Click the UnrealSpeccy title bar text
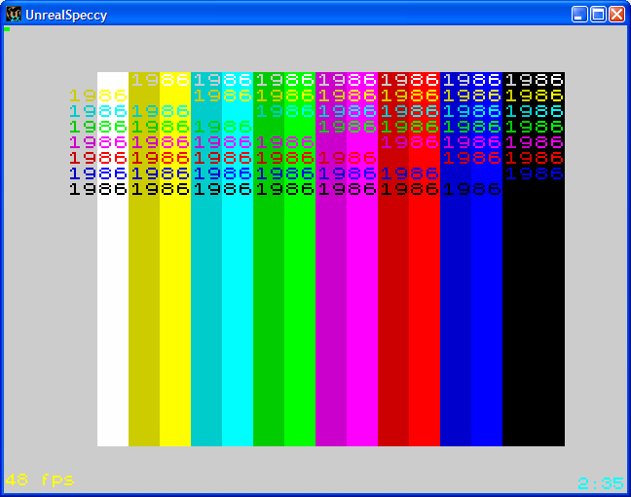Image resolution: width=631 pixels, height=497 pixels. (x=66, y=15)
